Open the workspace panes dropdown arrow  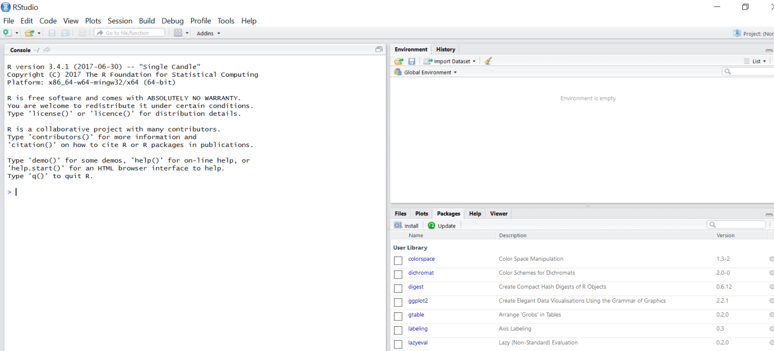187,33
